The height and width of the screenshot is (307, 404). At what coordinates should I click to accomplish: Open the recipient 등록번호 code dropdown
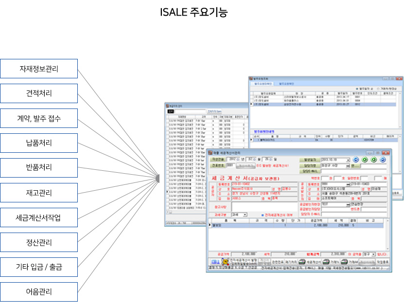pyautogui.click(x=348, y=184)
